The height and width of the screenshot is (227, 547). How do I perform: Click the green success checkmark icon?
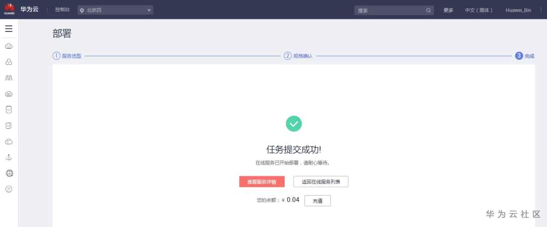point(294,124)
